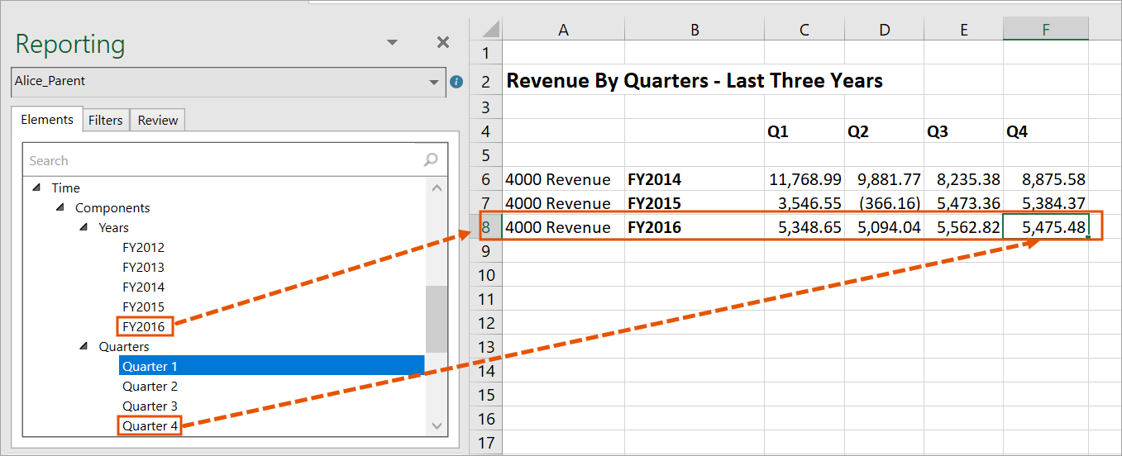This screenshot has height=456, width=1122.
Task: Click cell with value 5,562.82
Action: coord(963,227)
